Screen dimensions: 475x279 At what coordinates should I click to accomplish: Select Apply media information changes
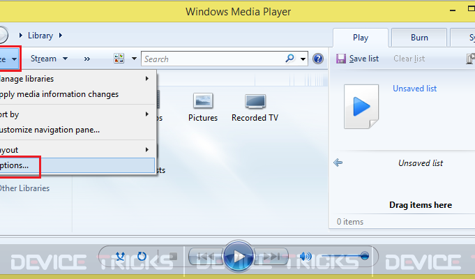pos(77,94)
